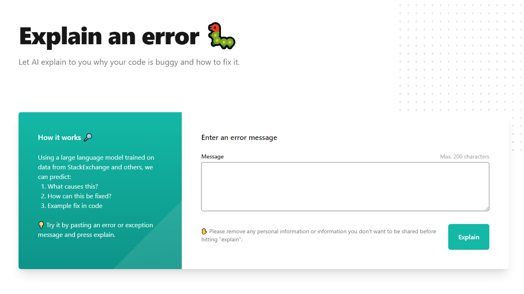Viewport: 524px width, 294px height.
Task: Click the magnifying glass icon beside How it works
Action: pyautogui.click(x=88, y=137)
